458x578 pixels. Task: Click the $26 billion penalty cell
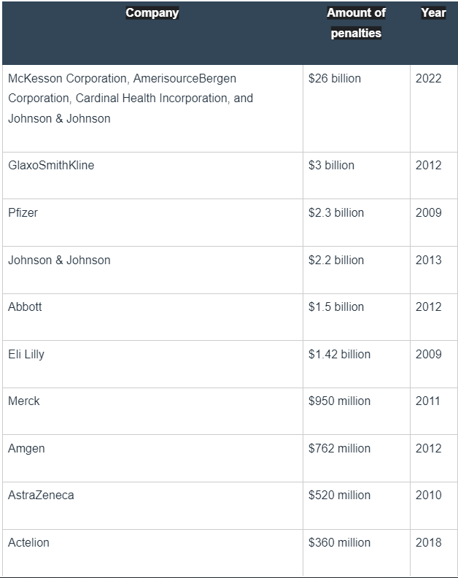(x=335, y=78)
